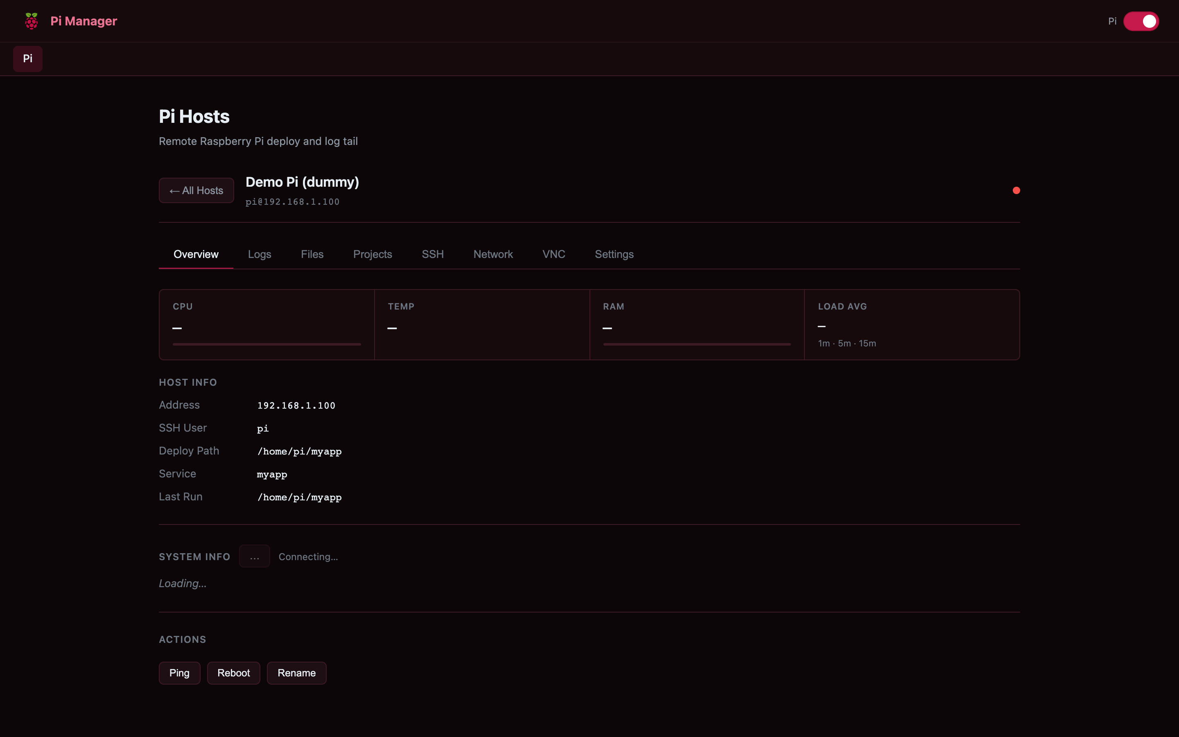1179x737 pixels.
Task: Toggle the Pi switch off
Action: click(x=1141, y=21)
